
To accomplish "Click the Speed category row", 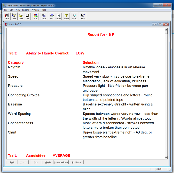I will (x=13, y=77).
